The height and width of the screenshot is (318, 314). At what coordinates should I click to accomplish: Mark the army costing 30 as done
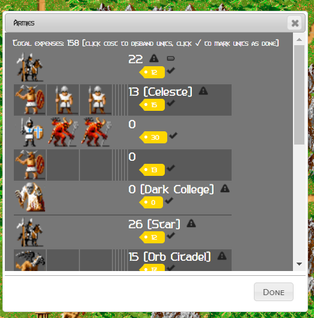173,136
